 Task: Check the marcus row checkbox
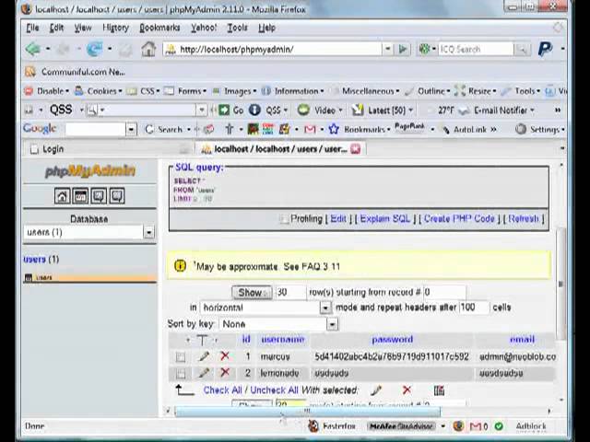point(181,356)
